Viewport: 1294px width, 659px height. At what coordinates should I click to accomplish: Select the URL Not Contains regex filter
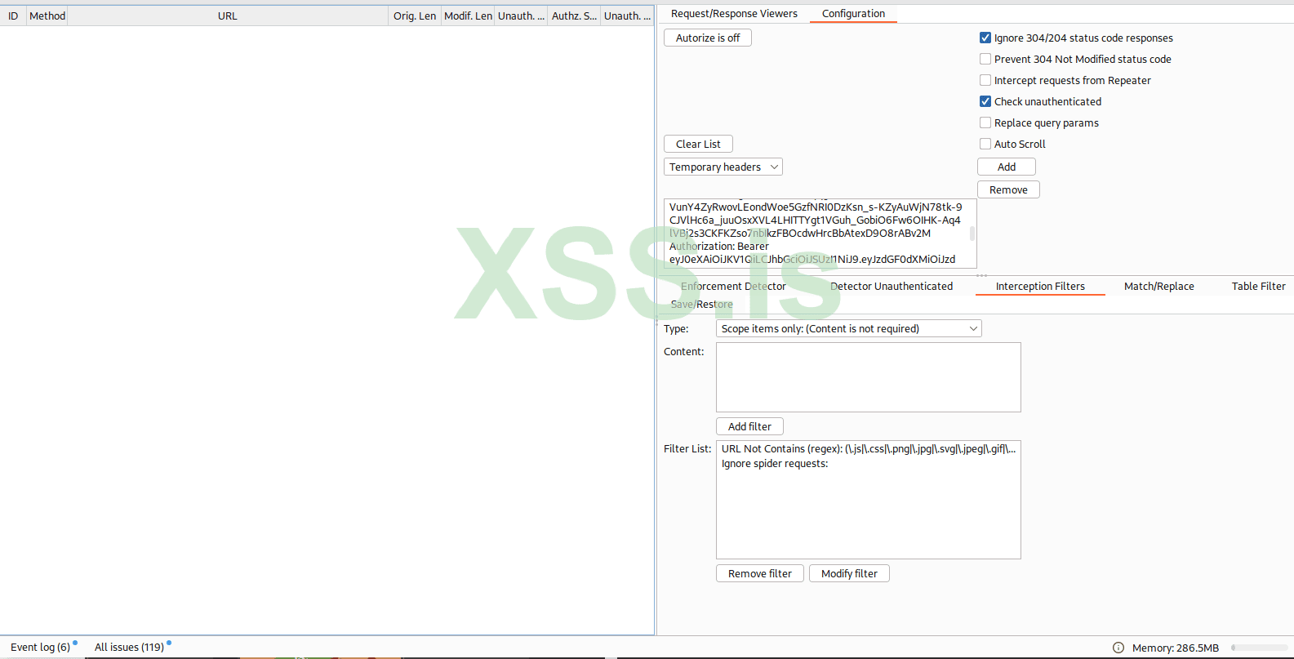point(869,449)
